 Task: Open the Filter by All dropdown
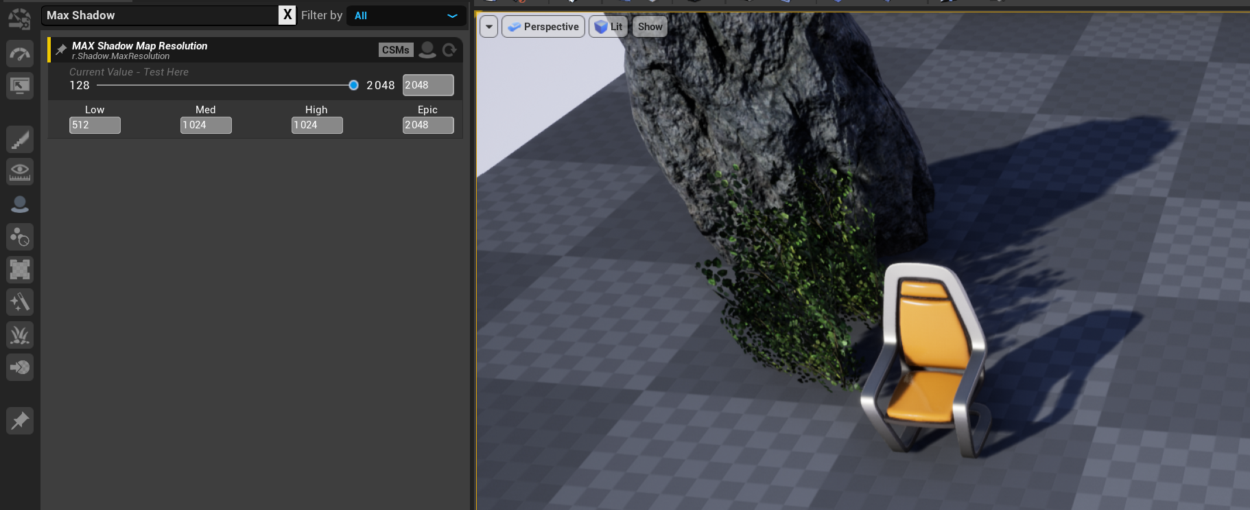click(x=405, y=16)
